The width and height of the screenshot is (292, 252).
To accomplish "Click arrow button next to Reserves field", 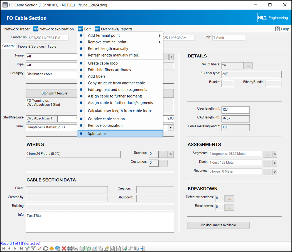I will 275,172.
